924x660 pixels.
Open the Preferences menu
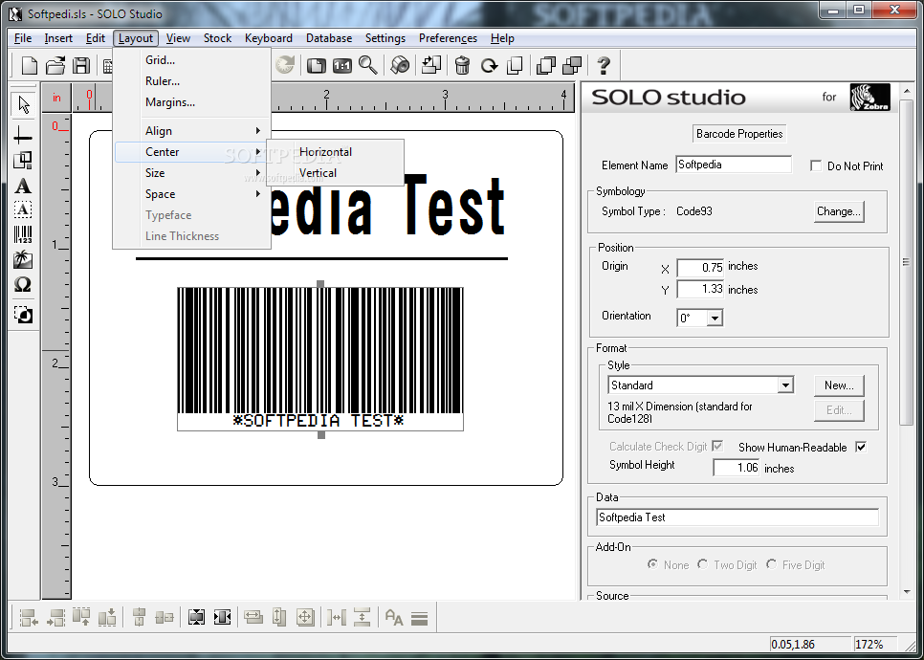tap(448, 38)
